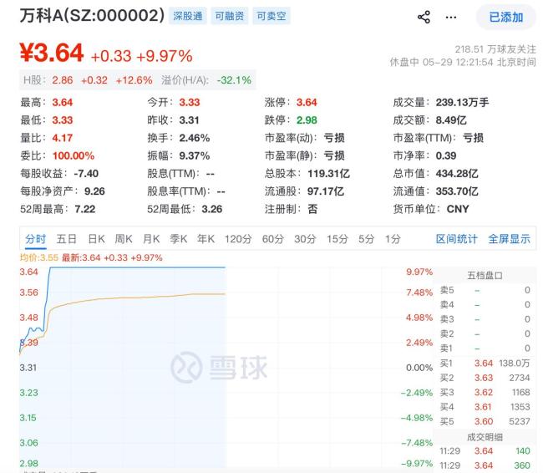Switch to the 月K tab
543x473 pixels.
151,239
